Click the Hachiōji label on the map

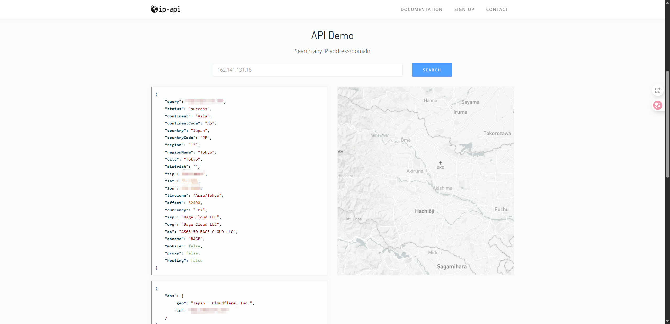point(425,211)
